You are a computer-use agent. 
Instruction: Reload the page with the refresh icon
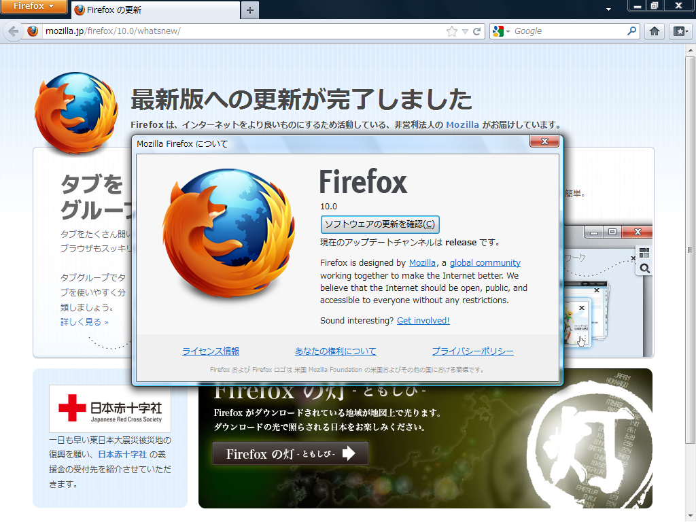(476, 31)
